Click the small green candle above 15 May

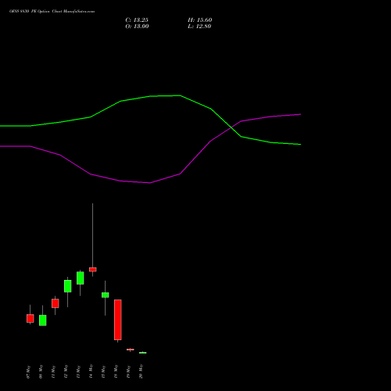pos(106,295)
